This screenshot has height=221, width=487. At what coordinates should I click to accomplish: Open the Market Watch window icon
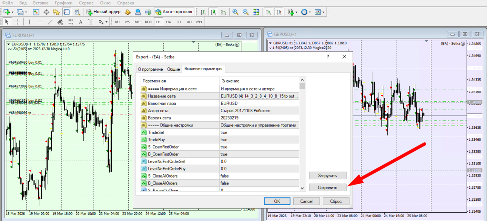(x=36, y=12)
